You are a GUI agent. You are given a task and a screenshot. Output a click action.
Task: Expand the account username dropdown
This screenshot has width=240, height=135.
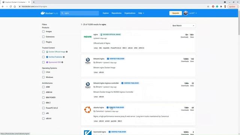point(193,13)
